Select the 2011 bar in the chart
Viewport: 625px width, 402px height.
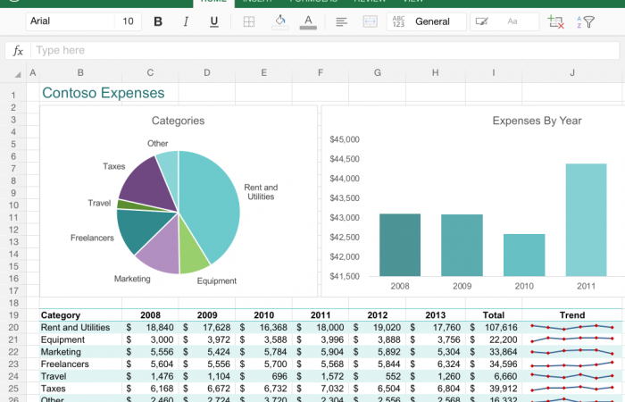pos(586,220)
